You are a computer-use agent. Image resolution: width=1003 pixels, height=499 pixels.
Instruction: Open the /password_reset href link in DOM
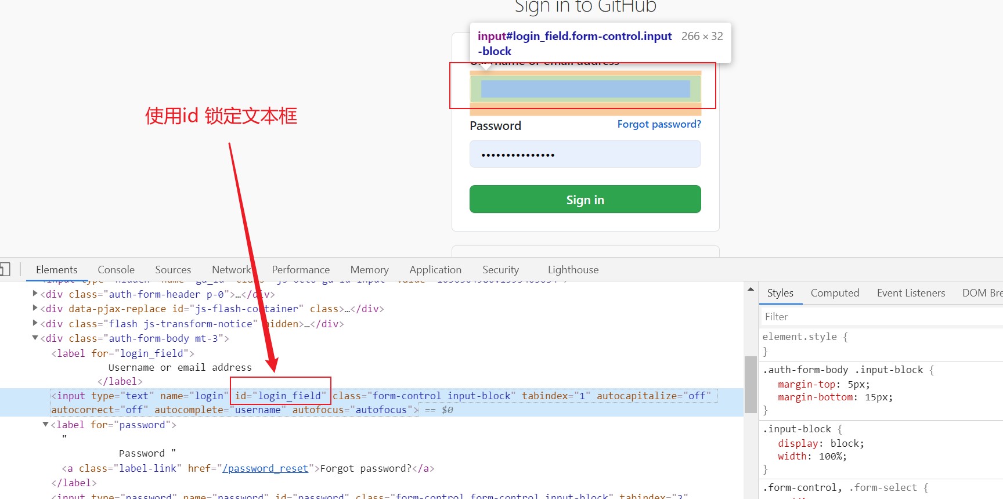coord(265,468)
